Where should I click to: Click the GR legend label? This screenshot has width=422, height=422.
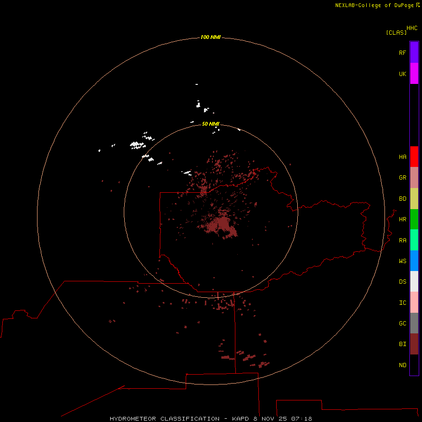pos(402,178)
